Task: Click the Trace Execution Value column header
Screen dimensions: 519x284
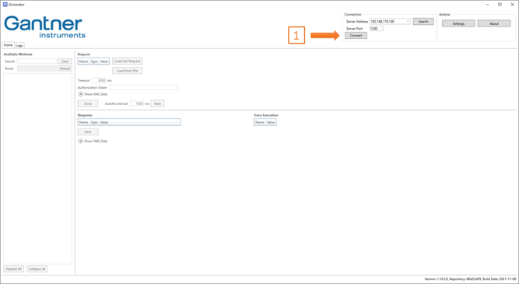Action: click(271, 122)
